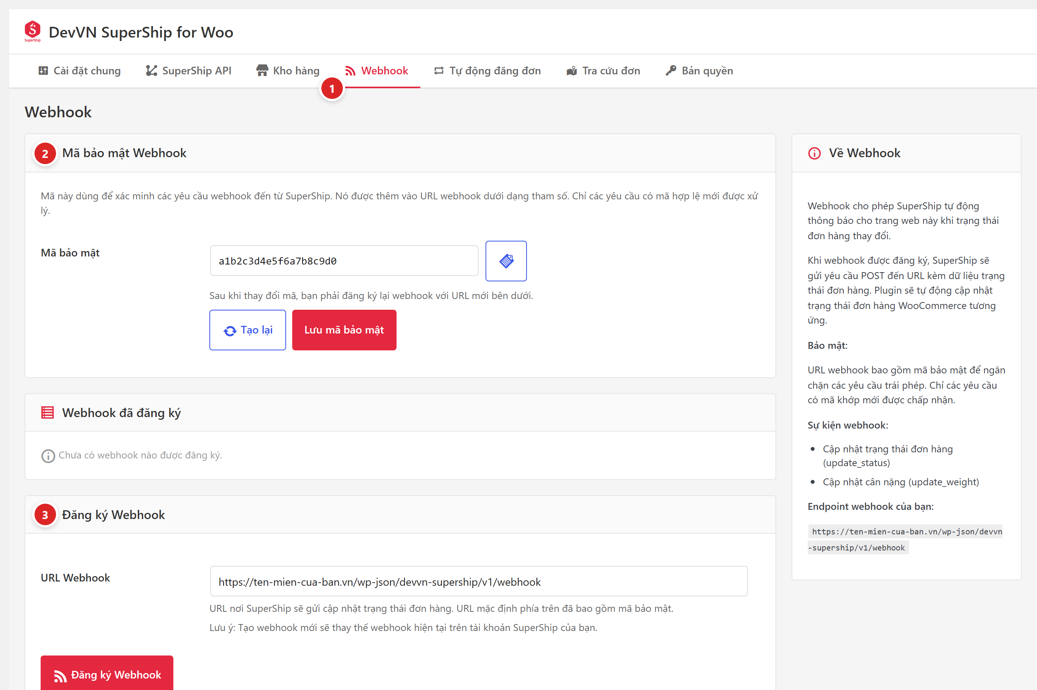The height and width of the screenshot is (690, 1037).
Task: Focus the Mã bảo mật input field
Action: [344, 261]
